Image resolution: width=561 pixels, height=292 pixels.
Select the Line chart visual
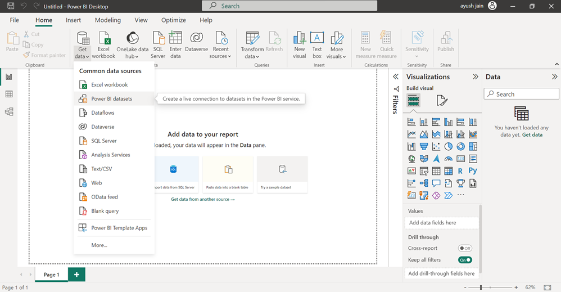(411, 134)
